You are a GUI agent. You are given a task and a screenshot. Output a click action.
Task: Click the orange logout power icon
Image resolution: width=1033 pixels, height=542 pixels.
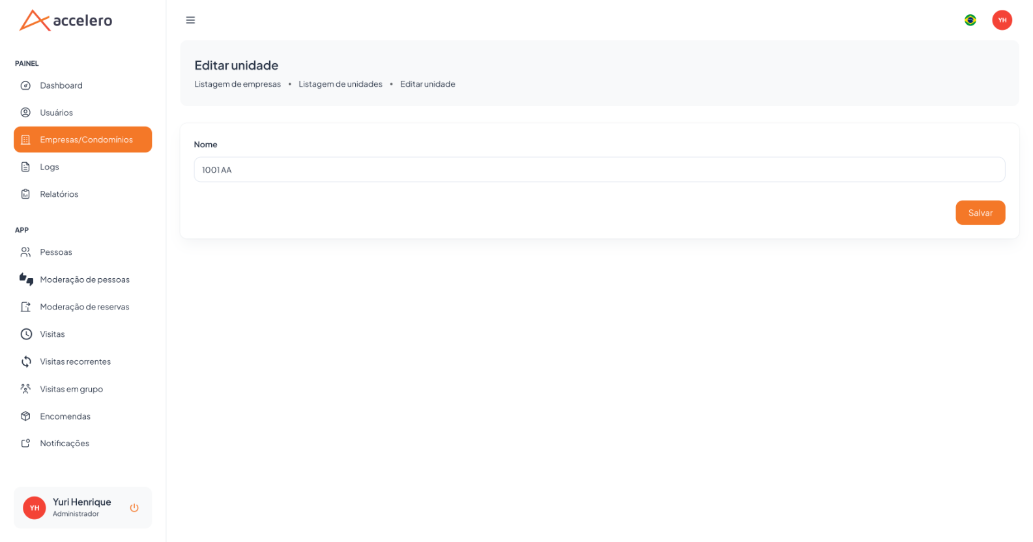tap(134, 507)
